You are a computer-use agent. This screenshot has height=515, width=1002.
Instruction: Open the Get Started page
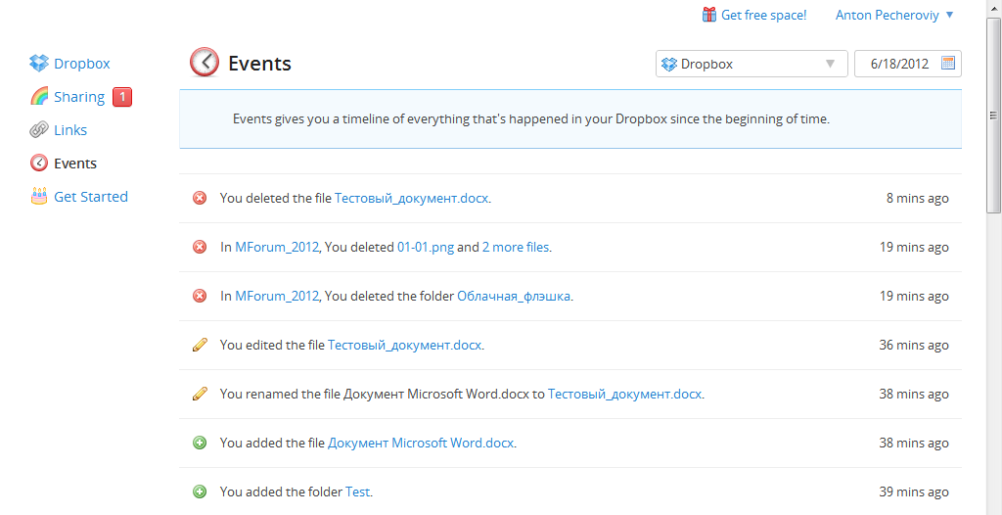point(91,197)
